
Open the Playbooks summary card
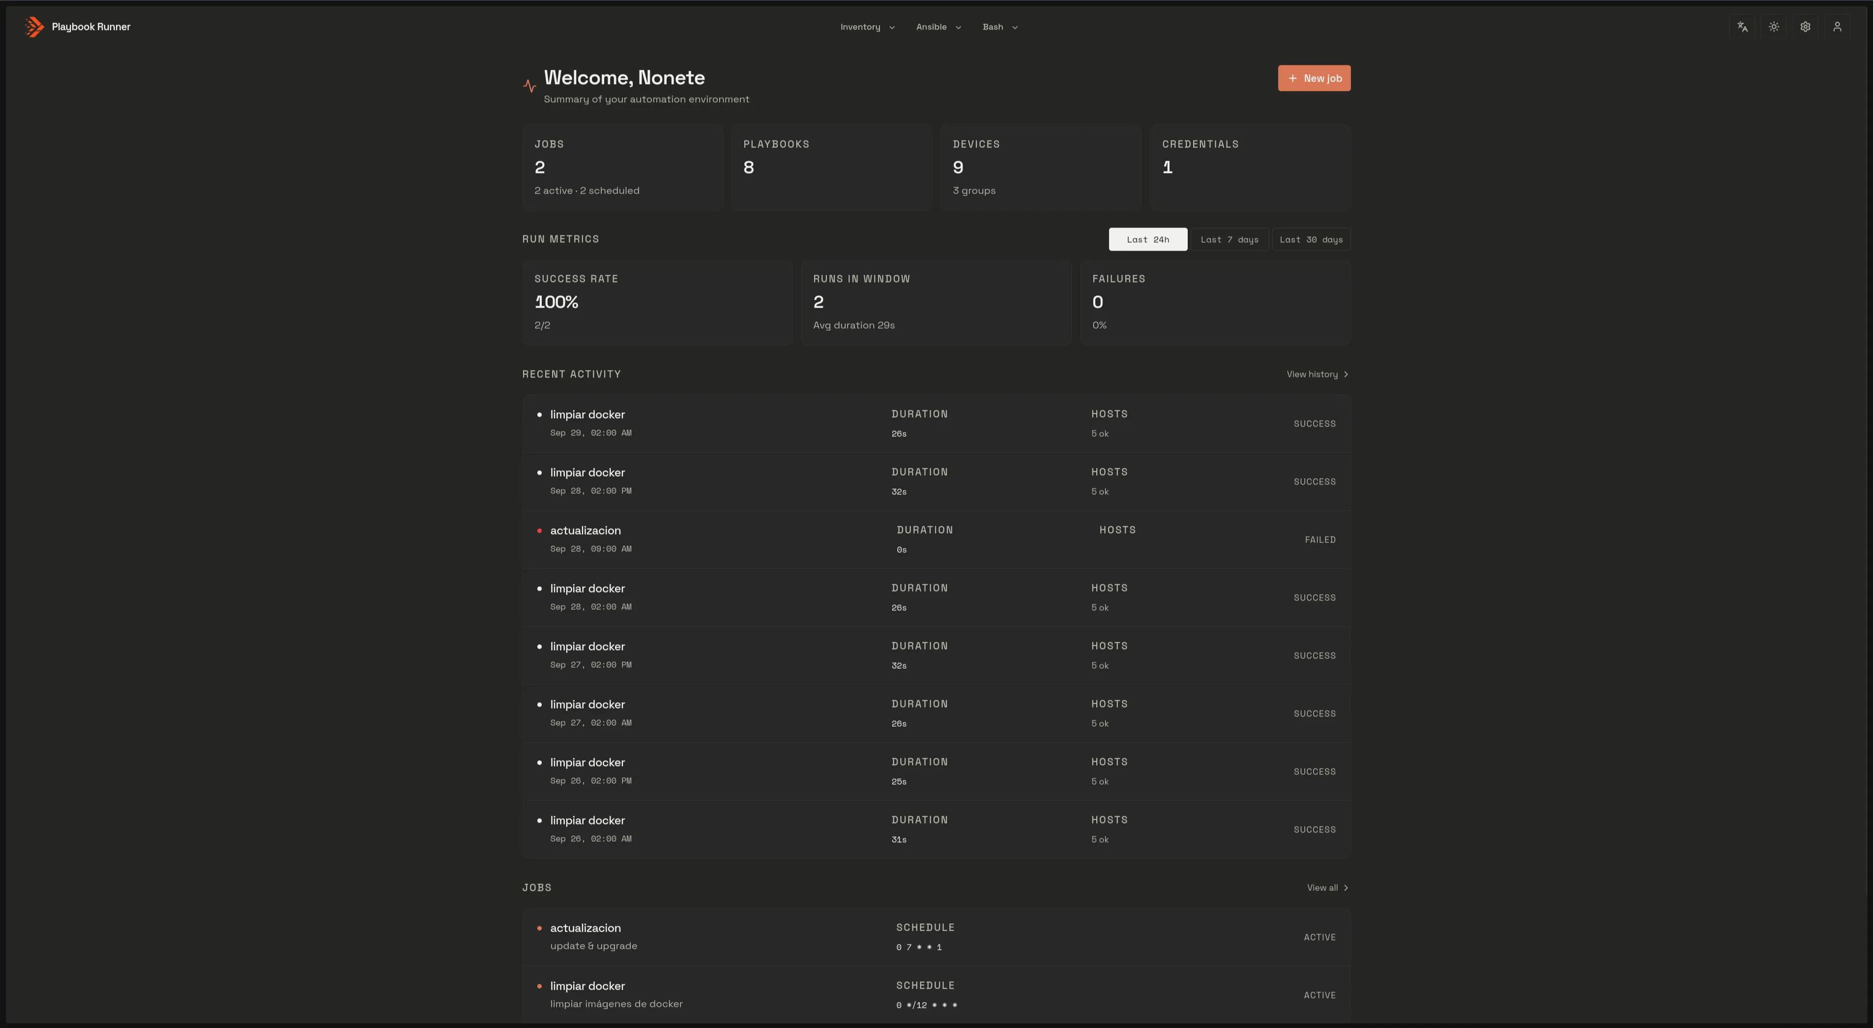(831, 168)
